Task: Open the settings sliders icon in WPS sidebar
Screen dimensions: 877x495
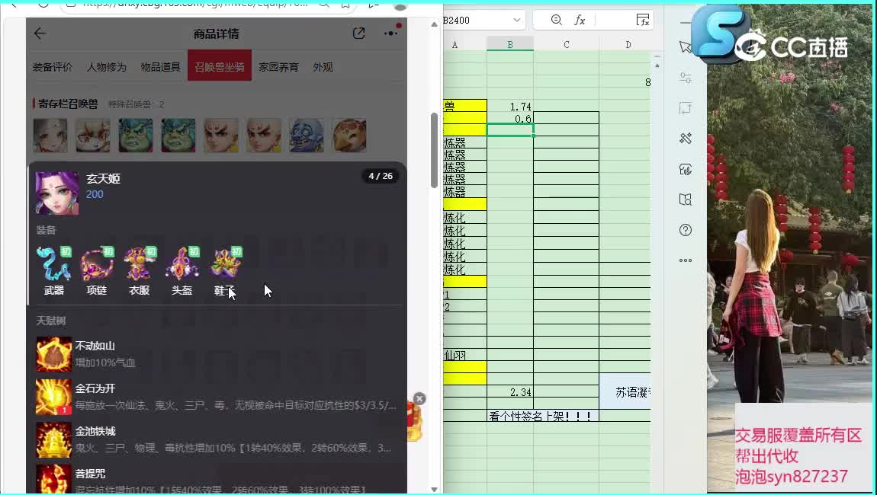Action: [x=685, y=78]
